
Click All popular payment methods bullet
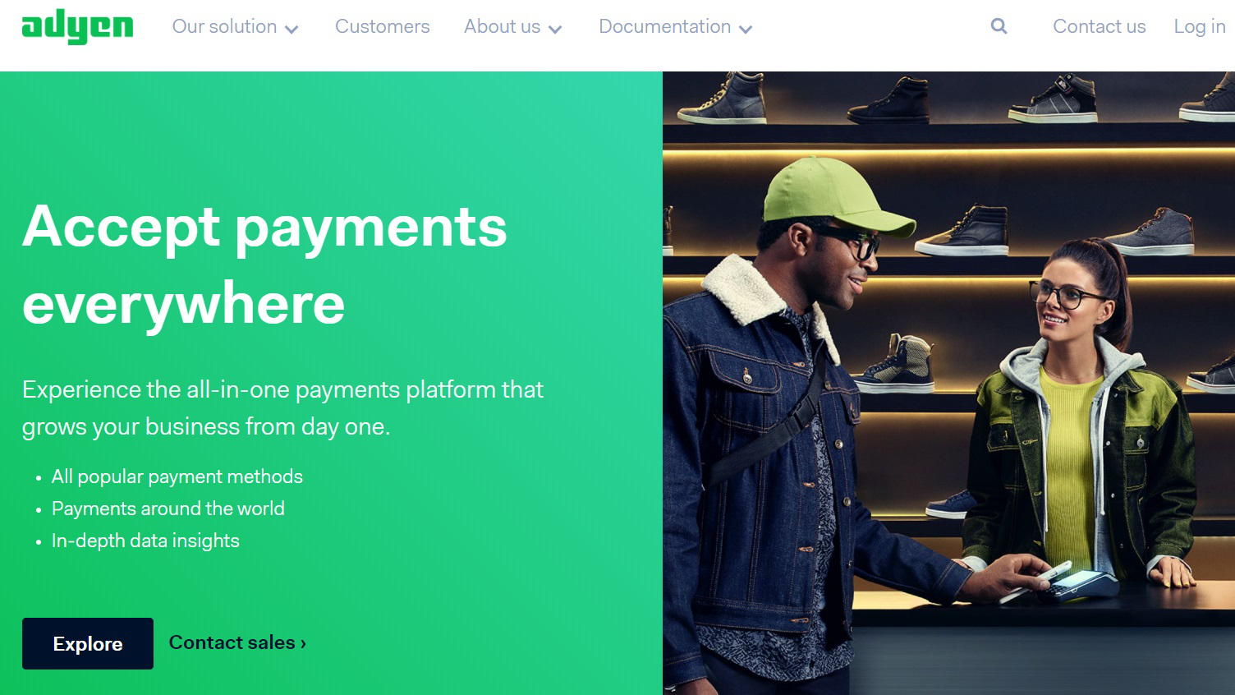(x=177, y=476)
